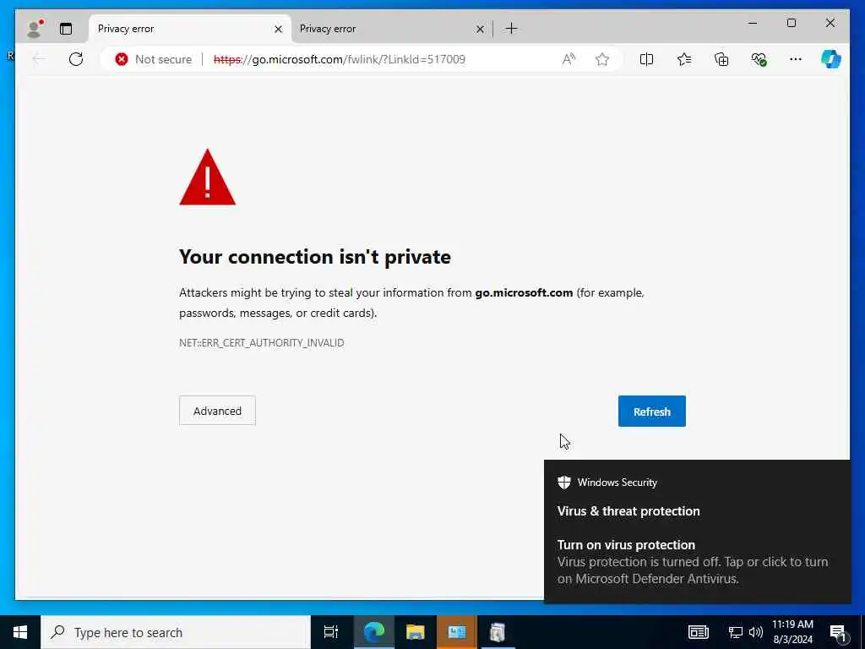Open the Windows Start menu
The image size is (865, 649).
[20, 632]
